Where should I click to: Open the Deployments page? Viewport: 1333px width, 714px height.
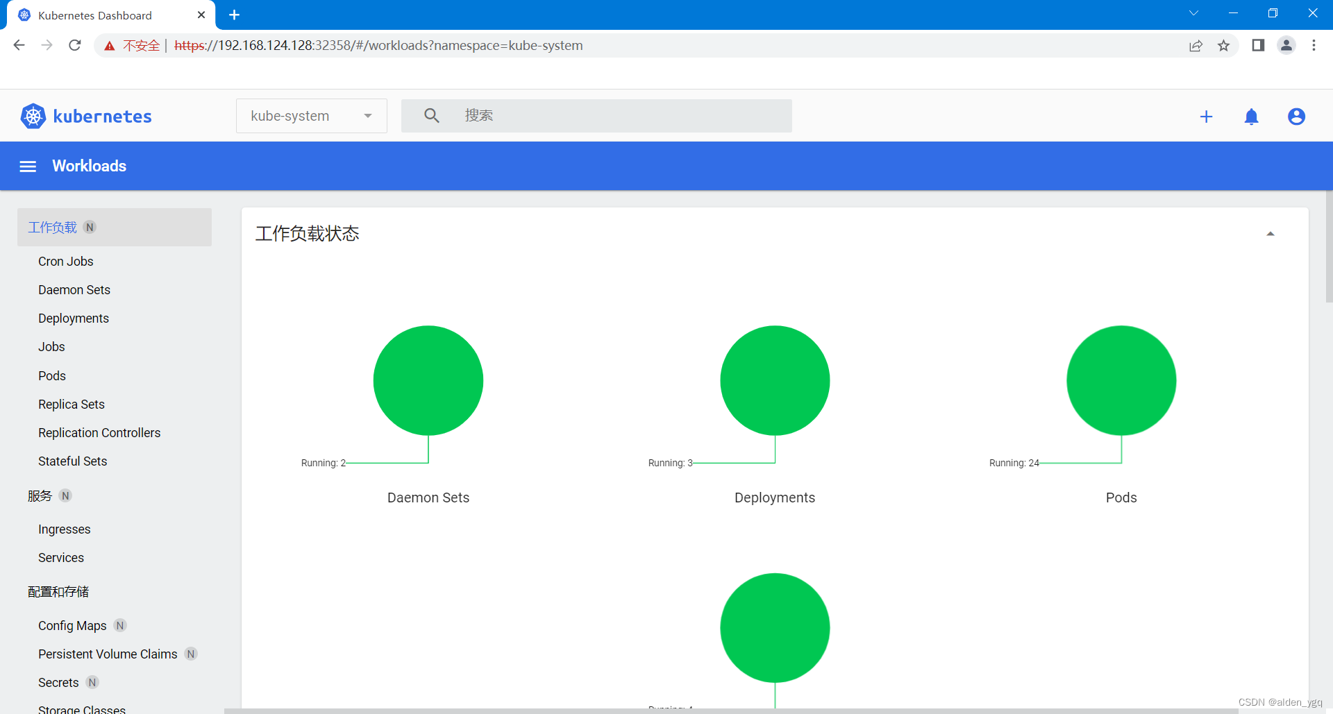point(74,318)
